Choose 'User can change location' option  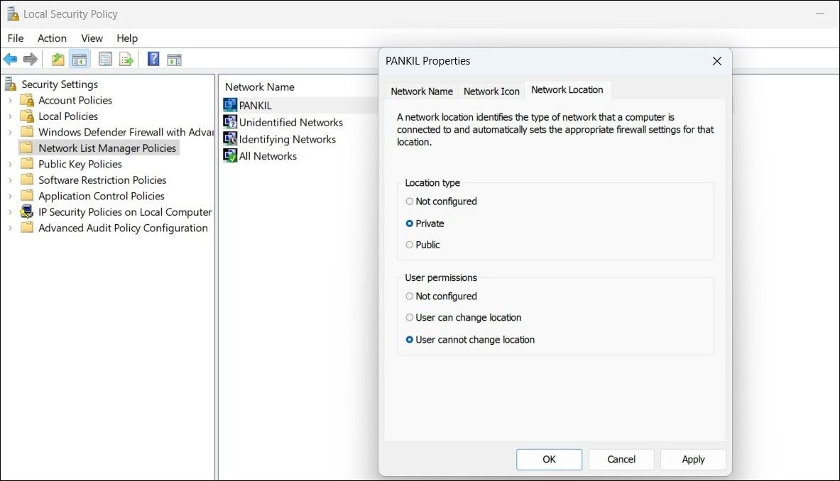(410, 318)
